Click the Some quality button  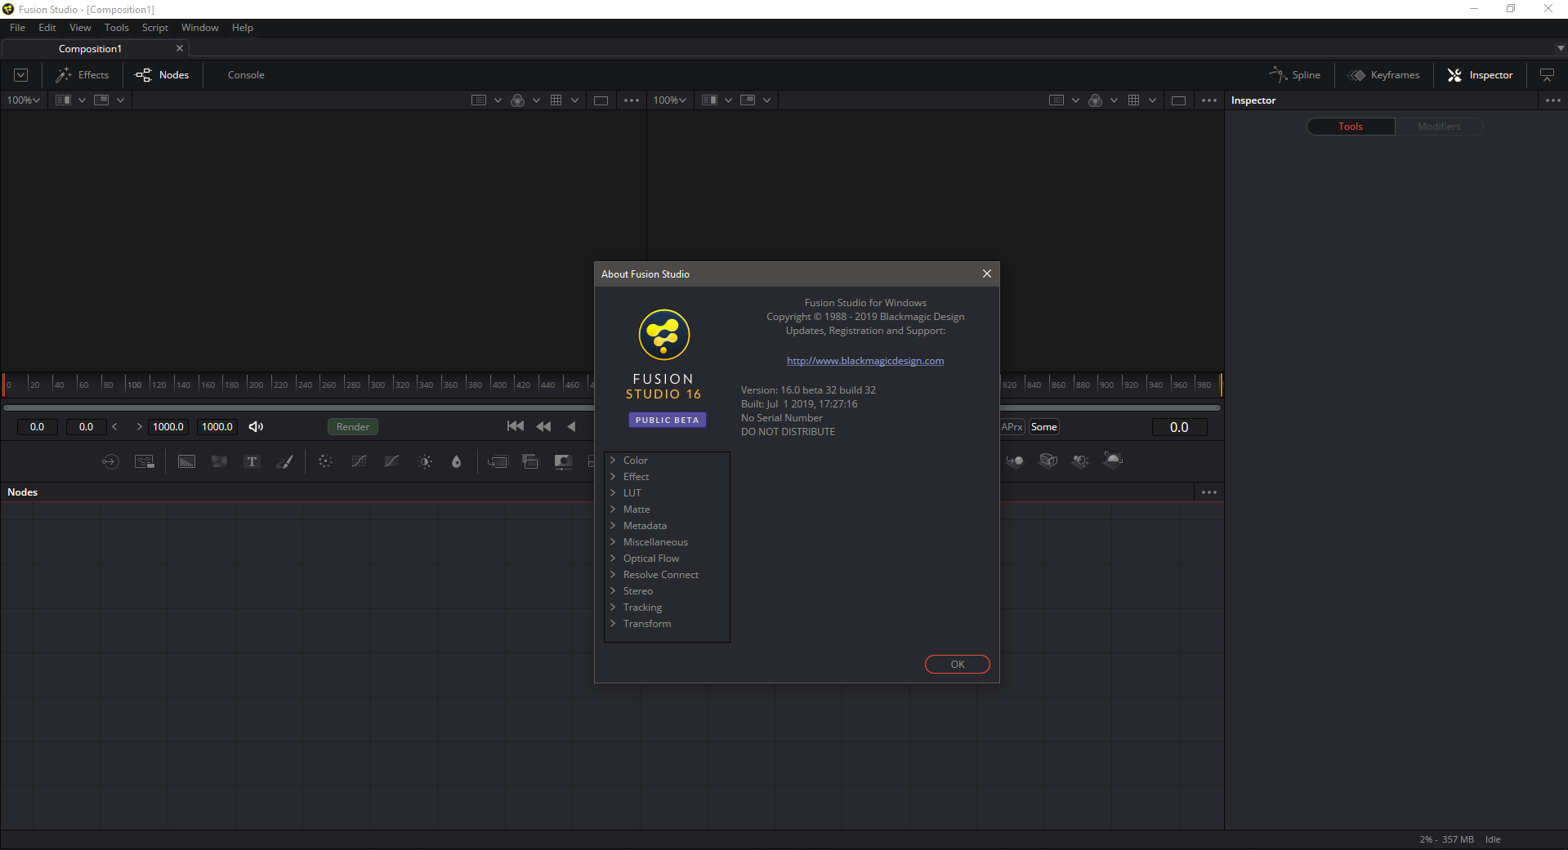tap(1044, 427)
